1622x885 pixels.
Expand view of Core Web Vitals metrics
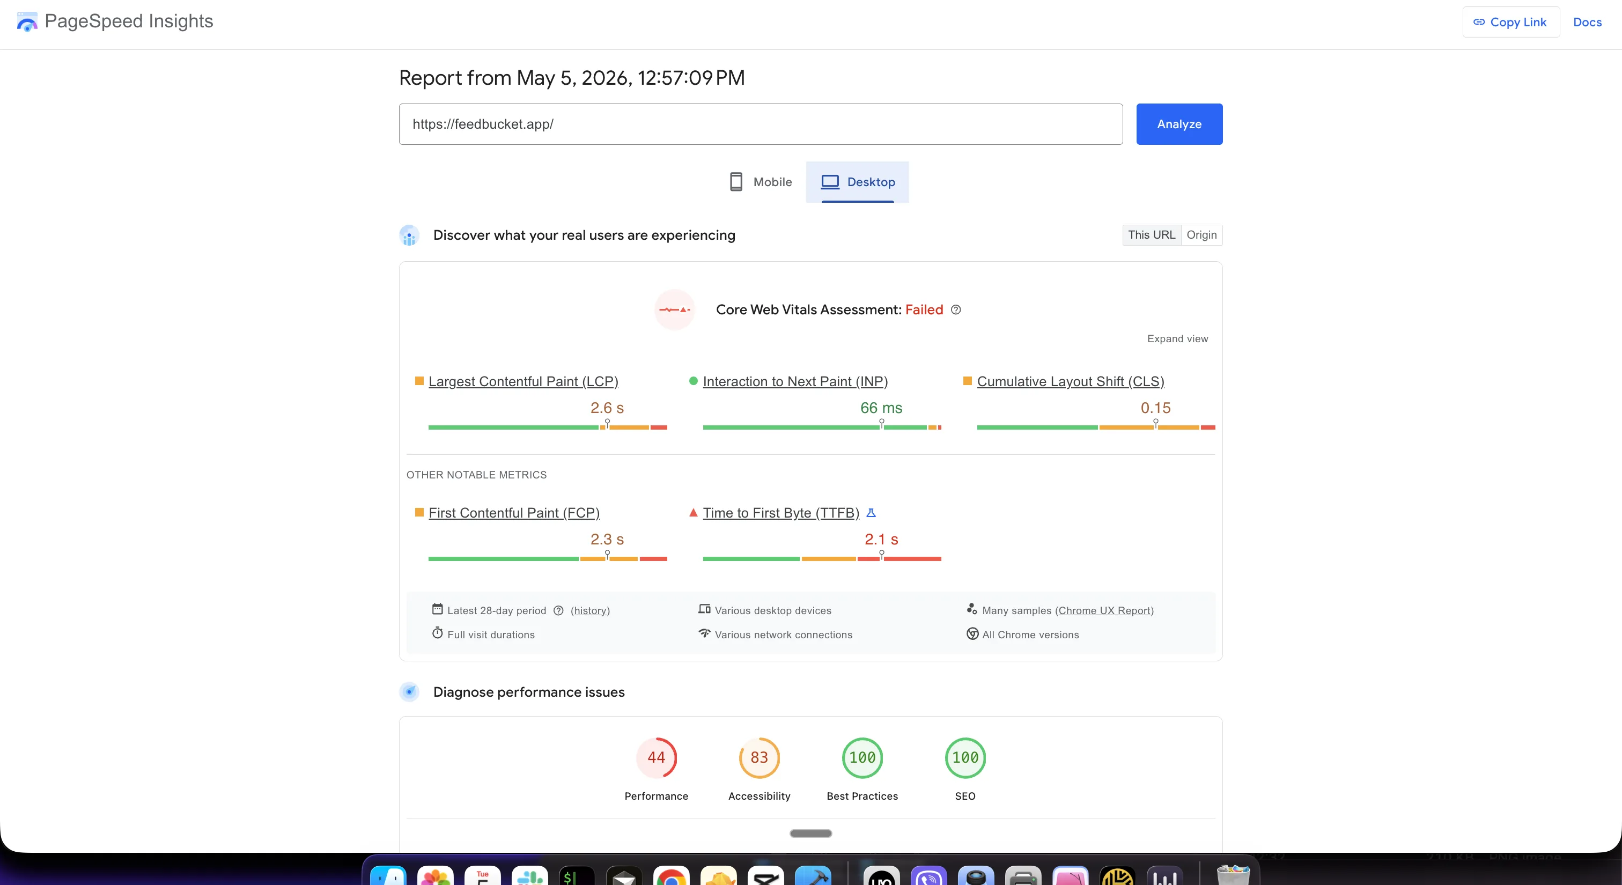coord(1177,338)
